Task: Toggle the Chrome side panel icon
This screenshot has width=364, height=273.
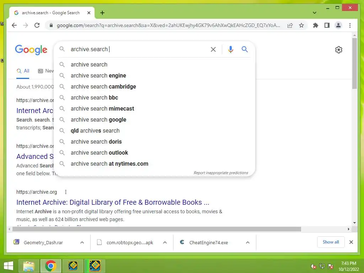Action: tap(327, 25)
